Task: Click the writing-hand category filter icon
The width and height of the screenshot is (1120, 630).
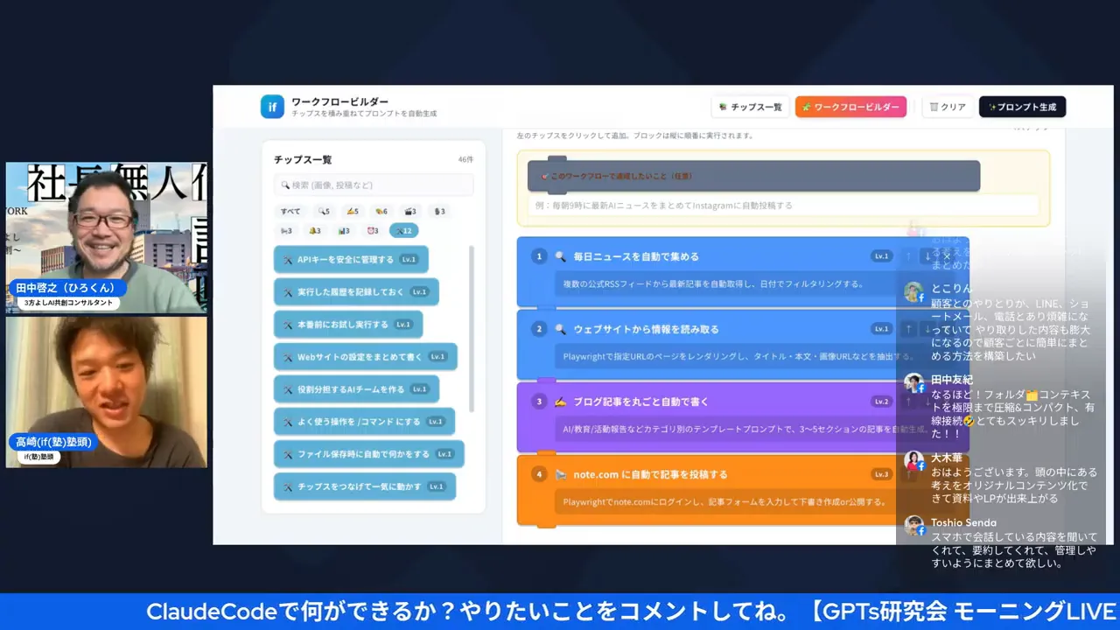Action: (353, 211)
